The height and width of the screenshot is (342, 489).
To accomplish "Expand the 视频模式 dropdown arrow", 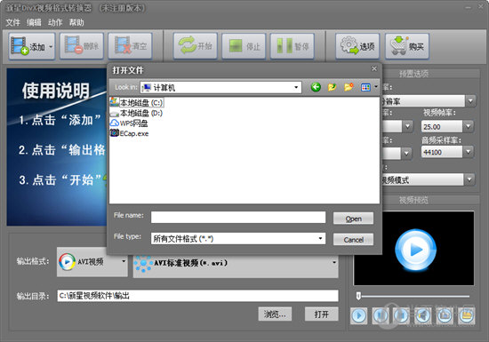I will (469, 179).
